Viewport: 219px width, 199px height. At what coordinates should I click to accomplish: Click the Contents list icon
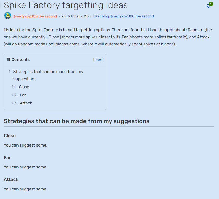pyautogui.click(x=8, y=60)
